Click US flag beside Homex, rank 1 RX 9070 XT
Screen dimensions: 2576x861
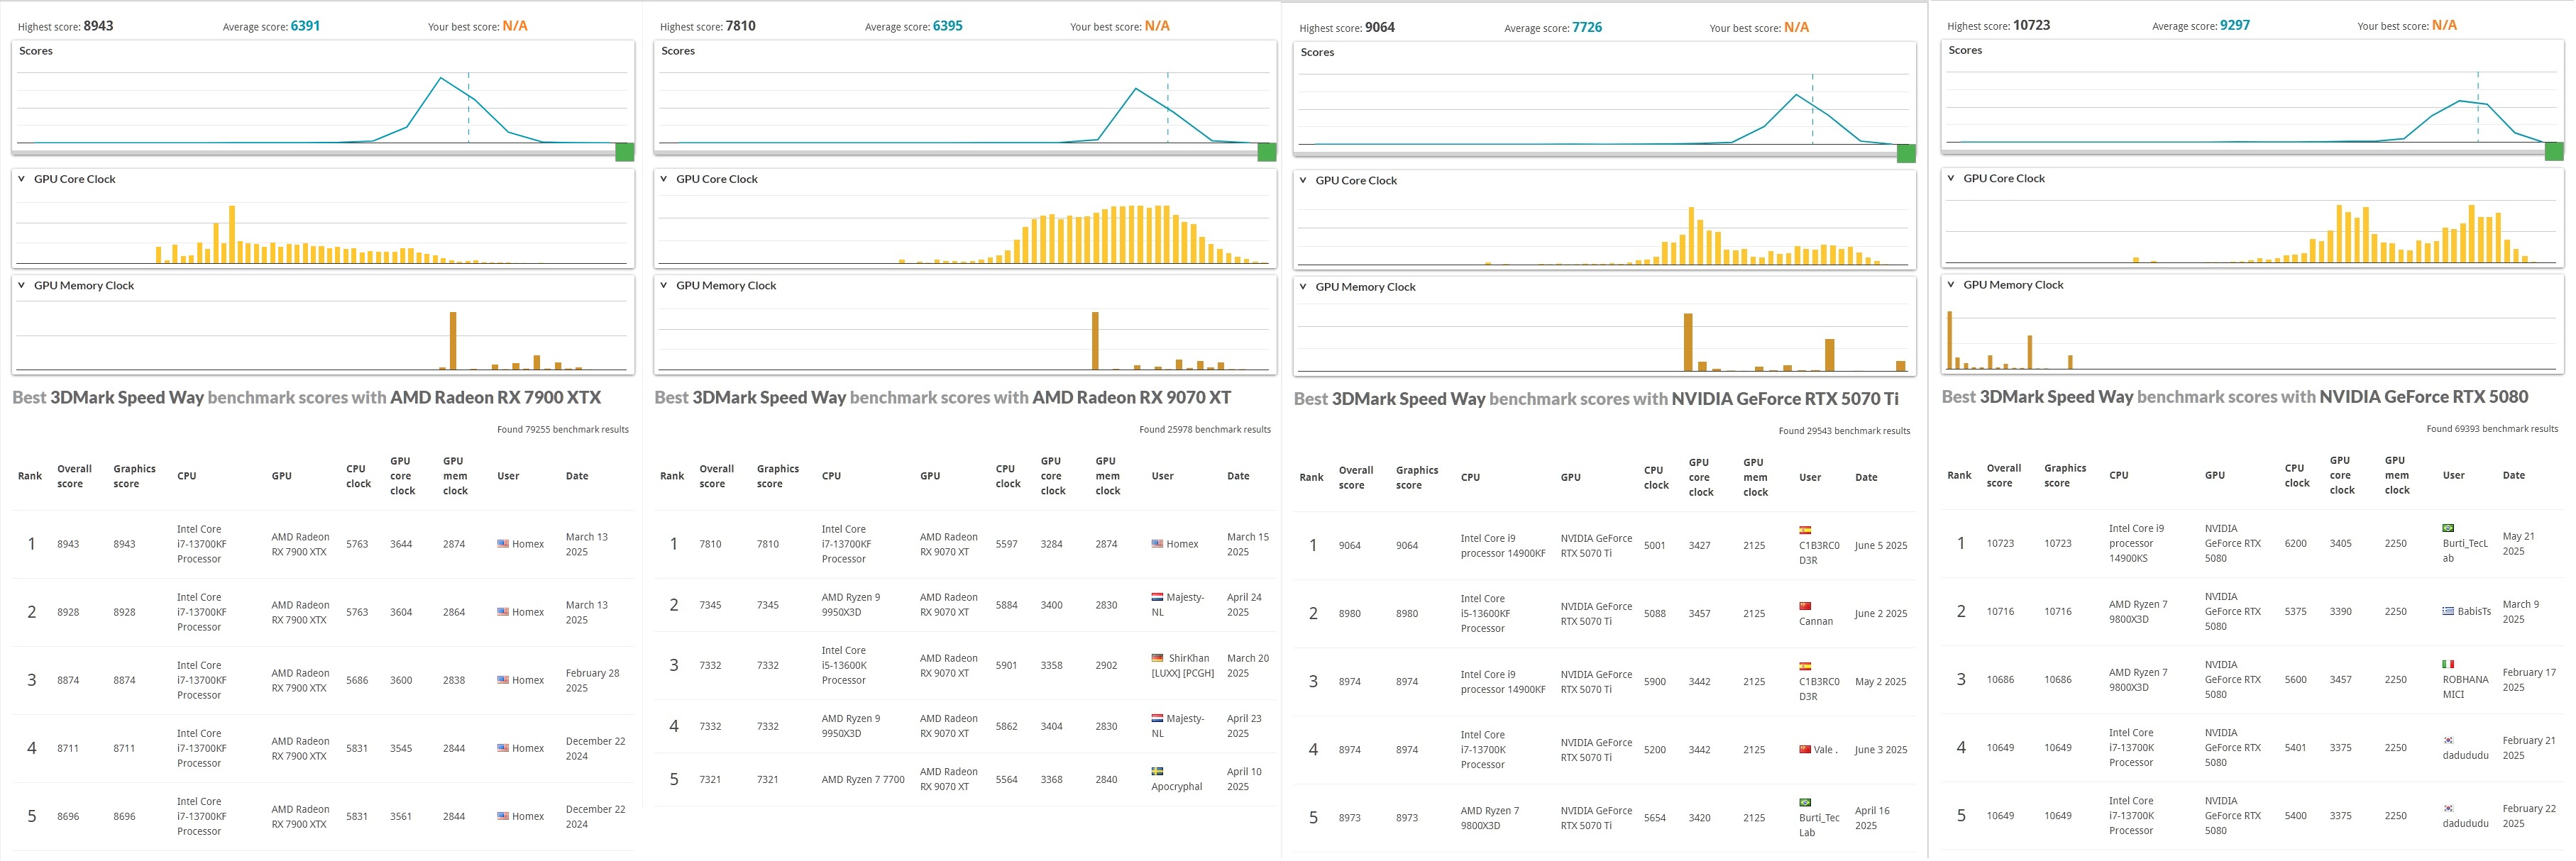pyautogui.click(x=1157, y=545)
